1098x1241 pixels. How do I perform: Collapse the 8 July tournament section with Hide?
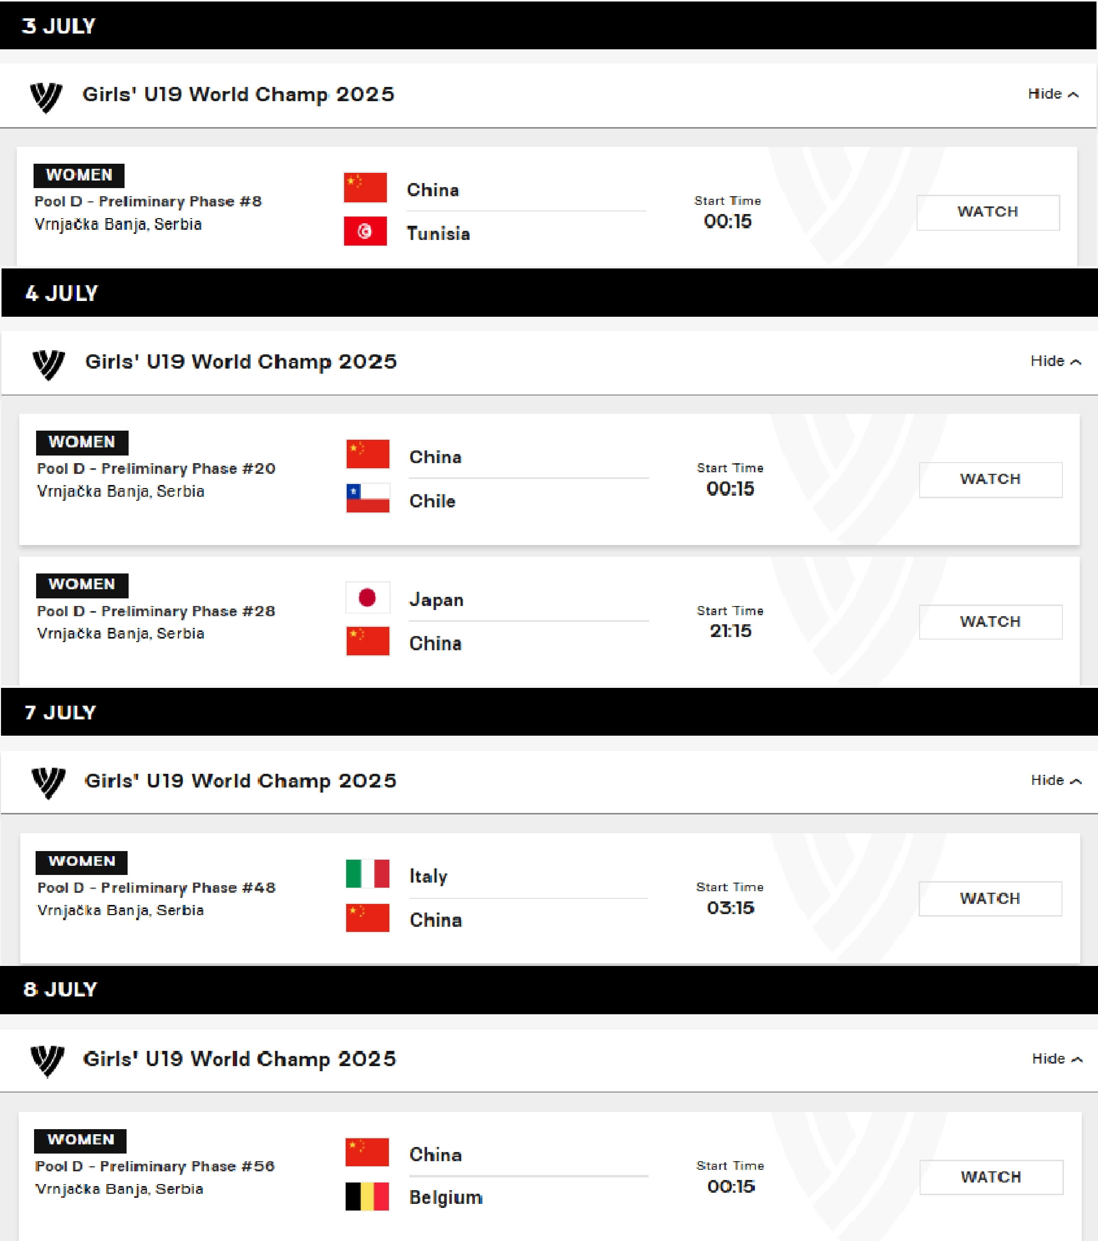(1057, 1059)
